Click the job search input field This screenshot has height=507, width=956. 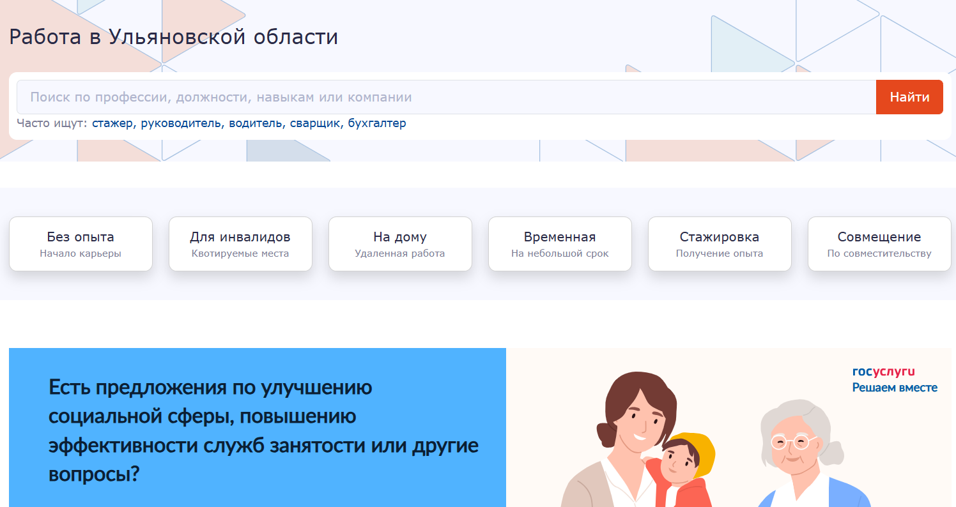point(445,97)
